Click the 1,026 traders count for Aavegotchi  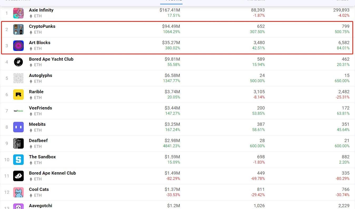click(259, 206)
